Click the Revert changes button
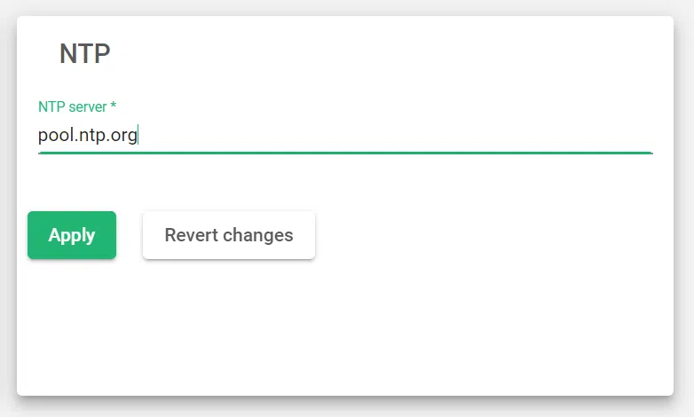 229,235
